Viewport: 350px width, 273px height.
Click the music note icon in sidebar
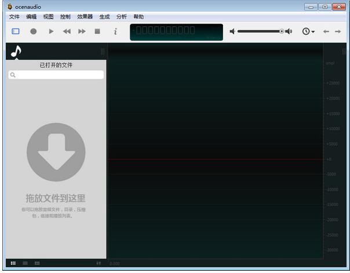pos(16,52)
